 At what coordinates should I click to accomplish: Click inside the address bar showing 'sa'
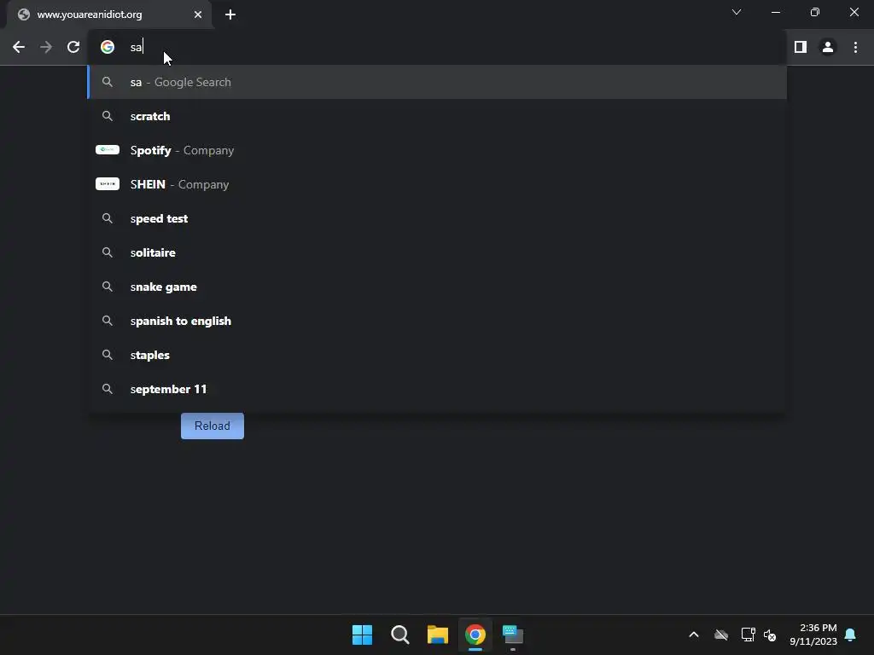(x=437, y=48)
